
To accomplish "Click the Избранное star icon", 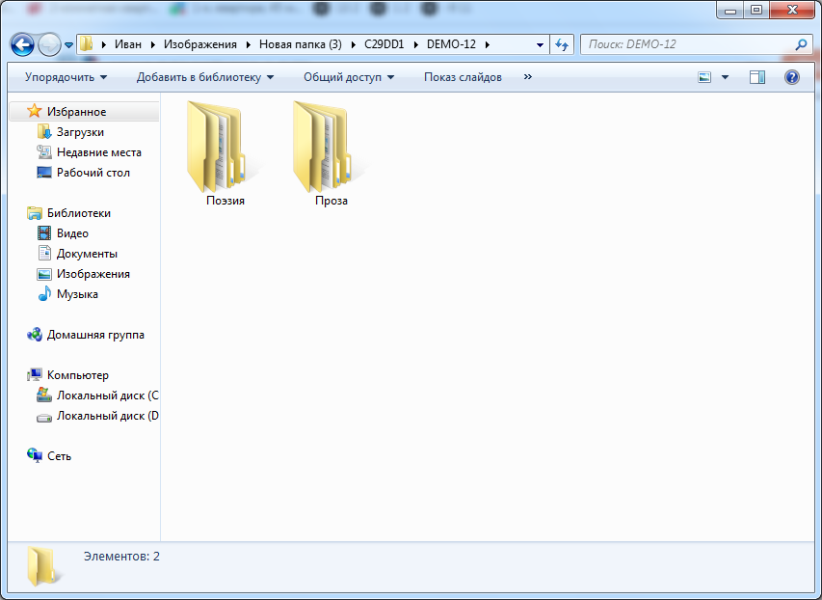I will click(x=34, y=111).
